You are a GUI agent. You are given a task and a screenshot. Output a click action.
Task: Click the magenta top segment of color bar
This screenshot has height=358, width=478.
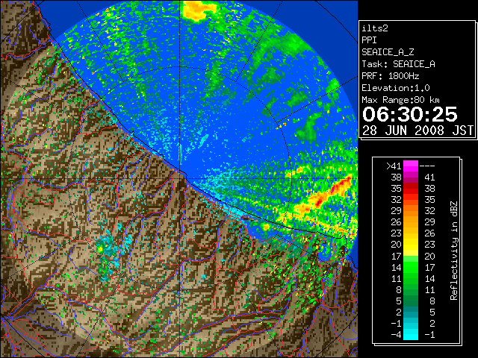coord(411,166)
